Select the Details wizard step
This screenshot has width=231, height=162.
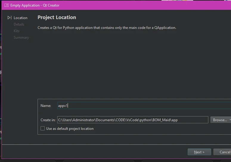[19, 24]
